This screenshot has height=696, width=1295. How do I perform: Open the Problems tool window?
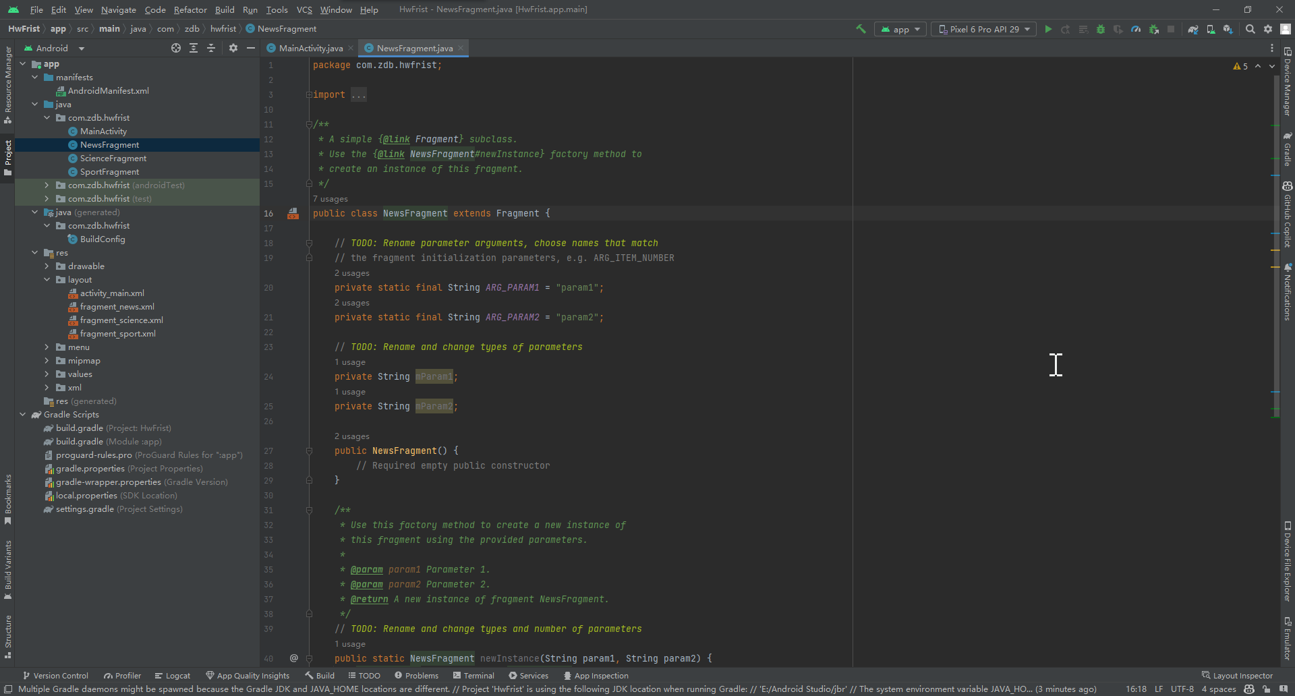pyautogui.click(x=416, y=675)
